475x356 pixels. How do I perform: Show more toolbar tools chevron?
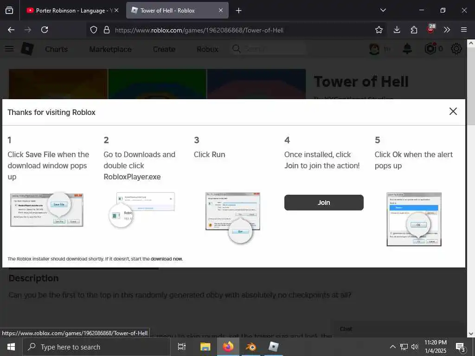coord(447,30)
